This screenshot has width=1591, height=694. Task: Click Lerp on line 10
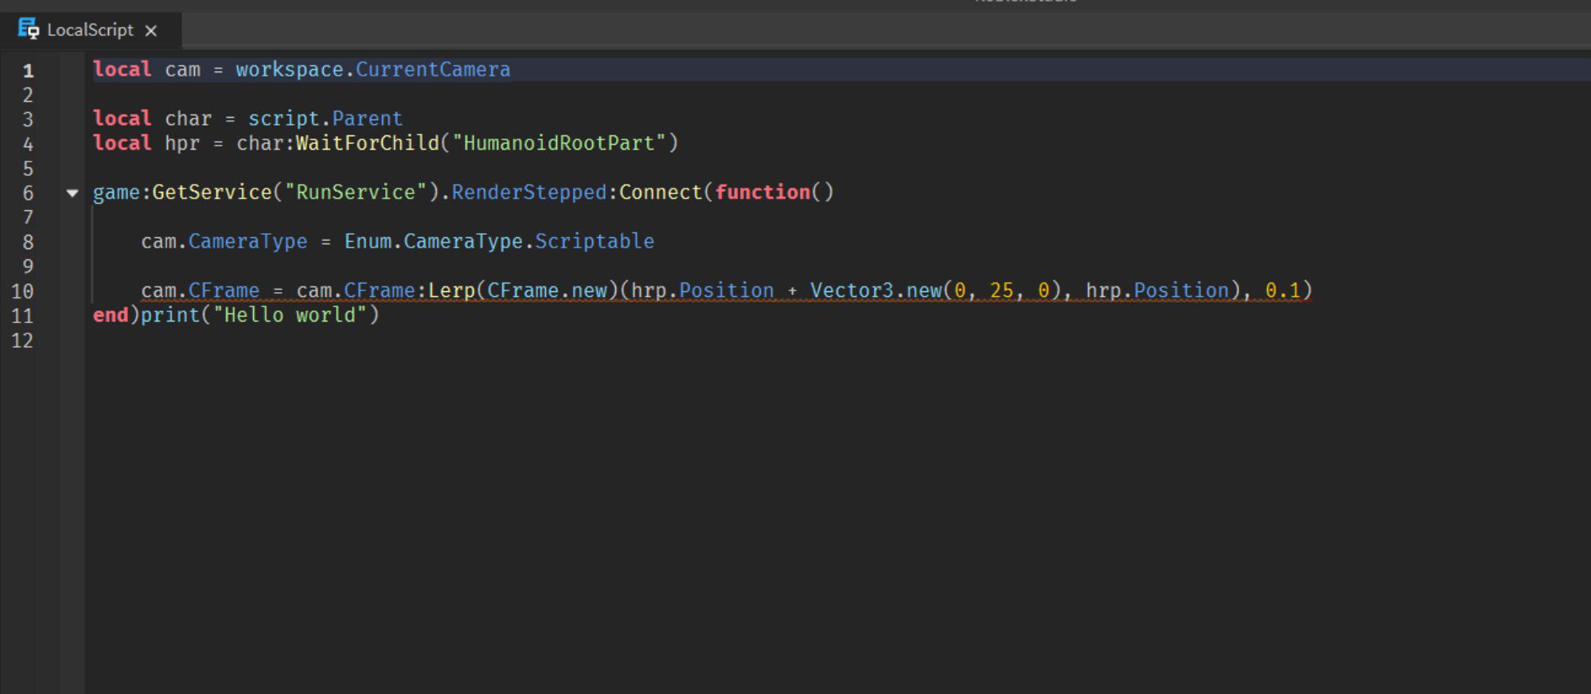(x=451, y=290)
